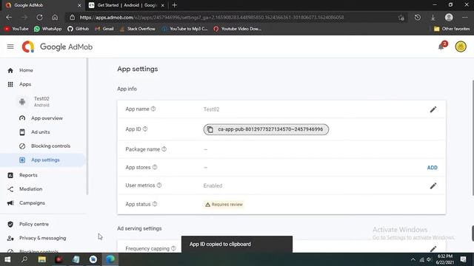The image size is (474, 266).
Task: Open help icon beside Frequency capping
Action: [x=173, y=248]
